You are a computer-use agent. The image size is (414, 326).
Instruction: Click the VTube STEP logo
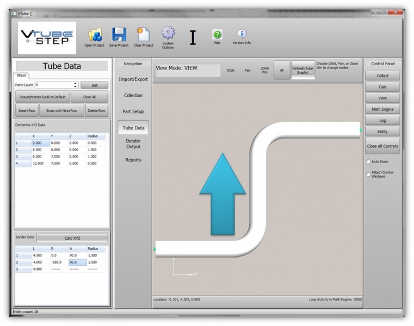pos(47,38)
